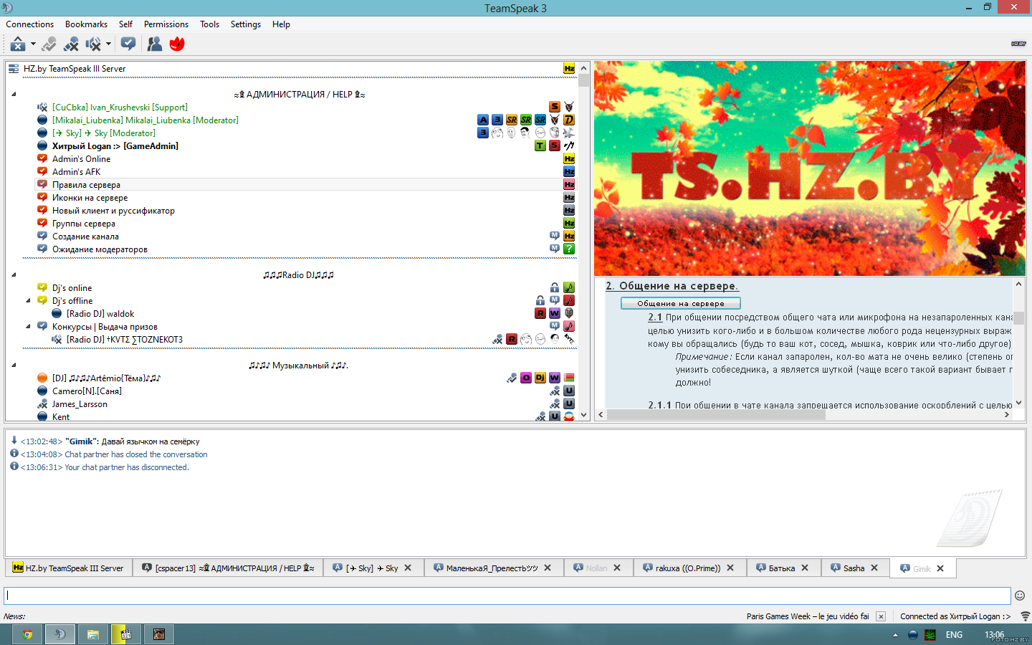Open the emoticon smiley picker

1020,596
